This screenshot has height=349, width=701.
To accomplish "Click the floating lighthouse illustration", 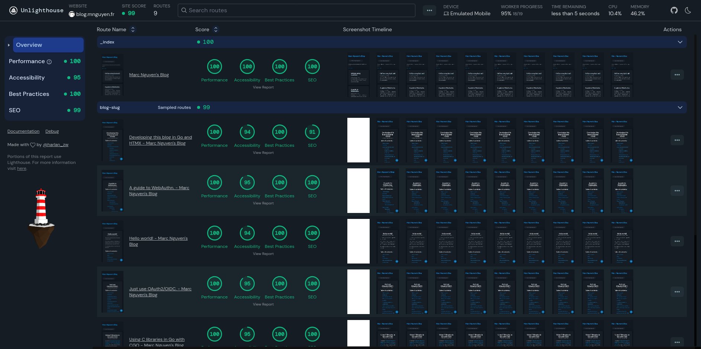I will (42, 219).
